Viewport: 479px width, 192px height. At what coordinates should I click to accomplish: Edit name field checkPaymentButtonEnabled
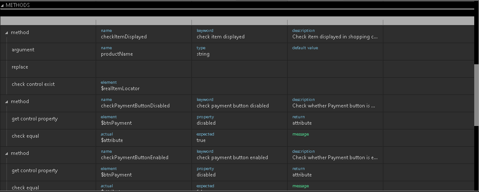click(135, 157)
